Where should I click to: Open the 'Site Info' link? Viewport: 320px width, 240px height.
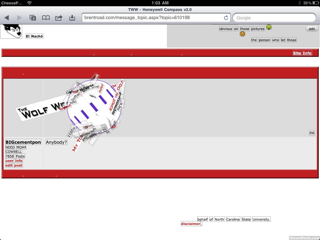point(302,53)
